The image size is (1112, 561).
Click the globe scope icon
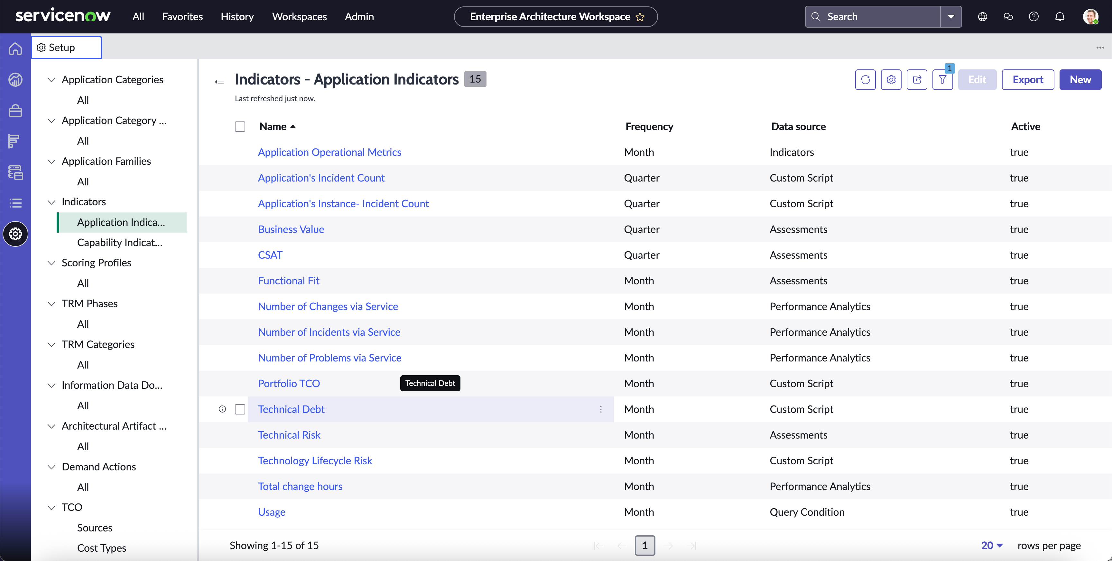[x=983, y=17]
